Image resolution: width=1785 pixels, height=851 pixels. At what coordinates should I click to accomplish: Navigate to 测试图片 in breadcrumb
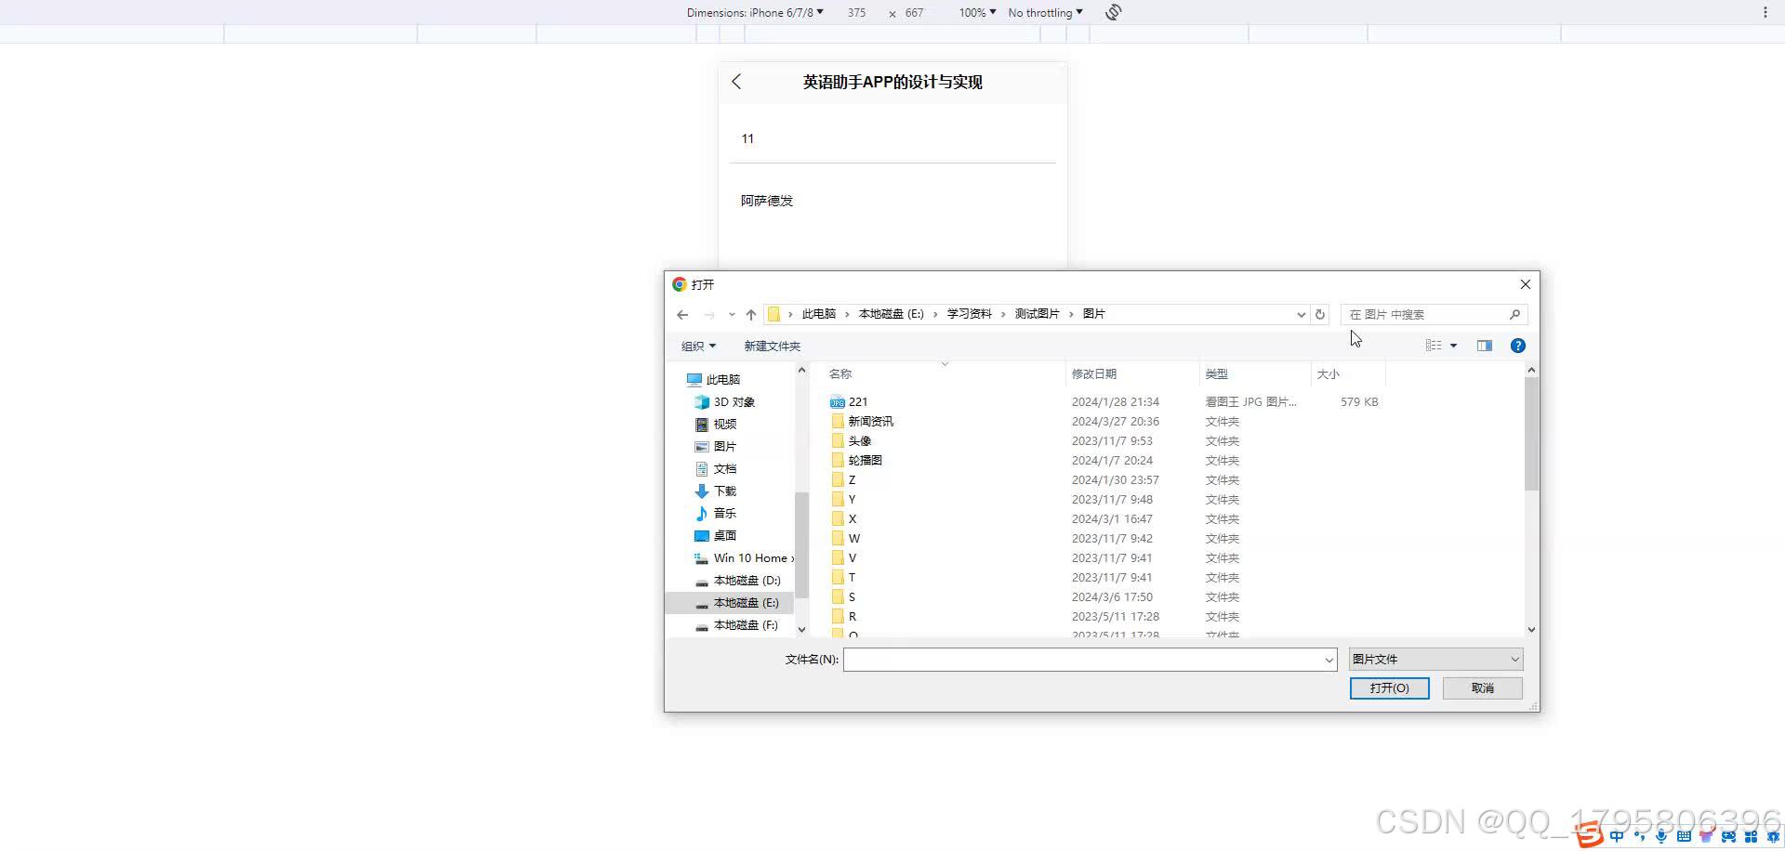point(1037,314)
